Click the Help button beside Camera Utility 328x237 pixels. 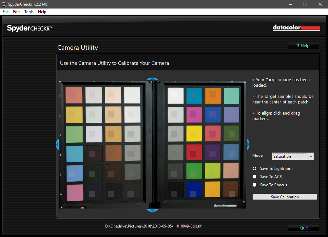(x=303, y=46)
